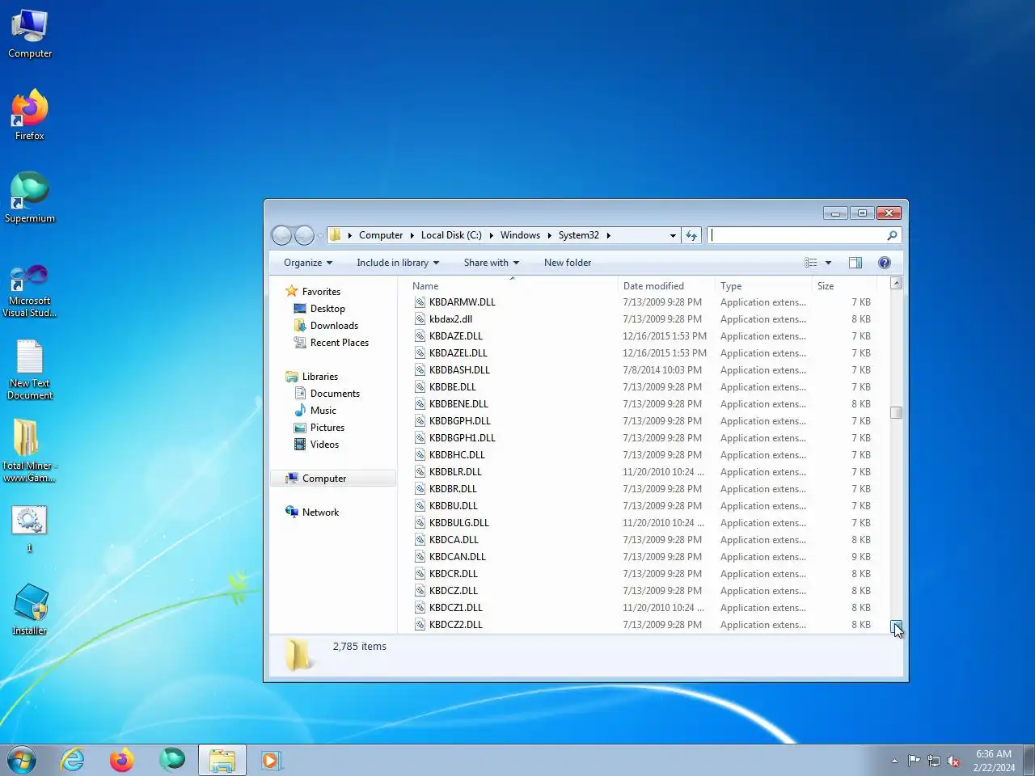Viewport: 1035px width, 776px height.
Task: Select the desktop file named 1
Action: coord(29,529)
